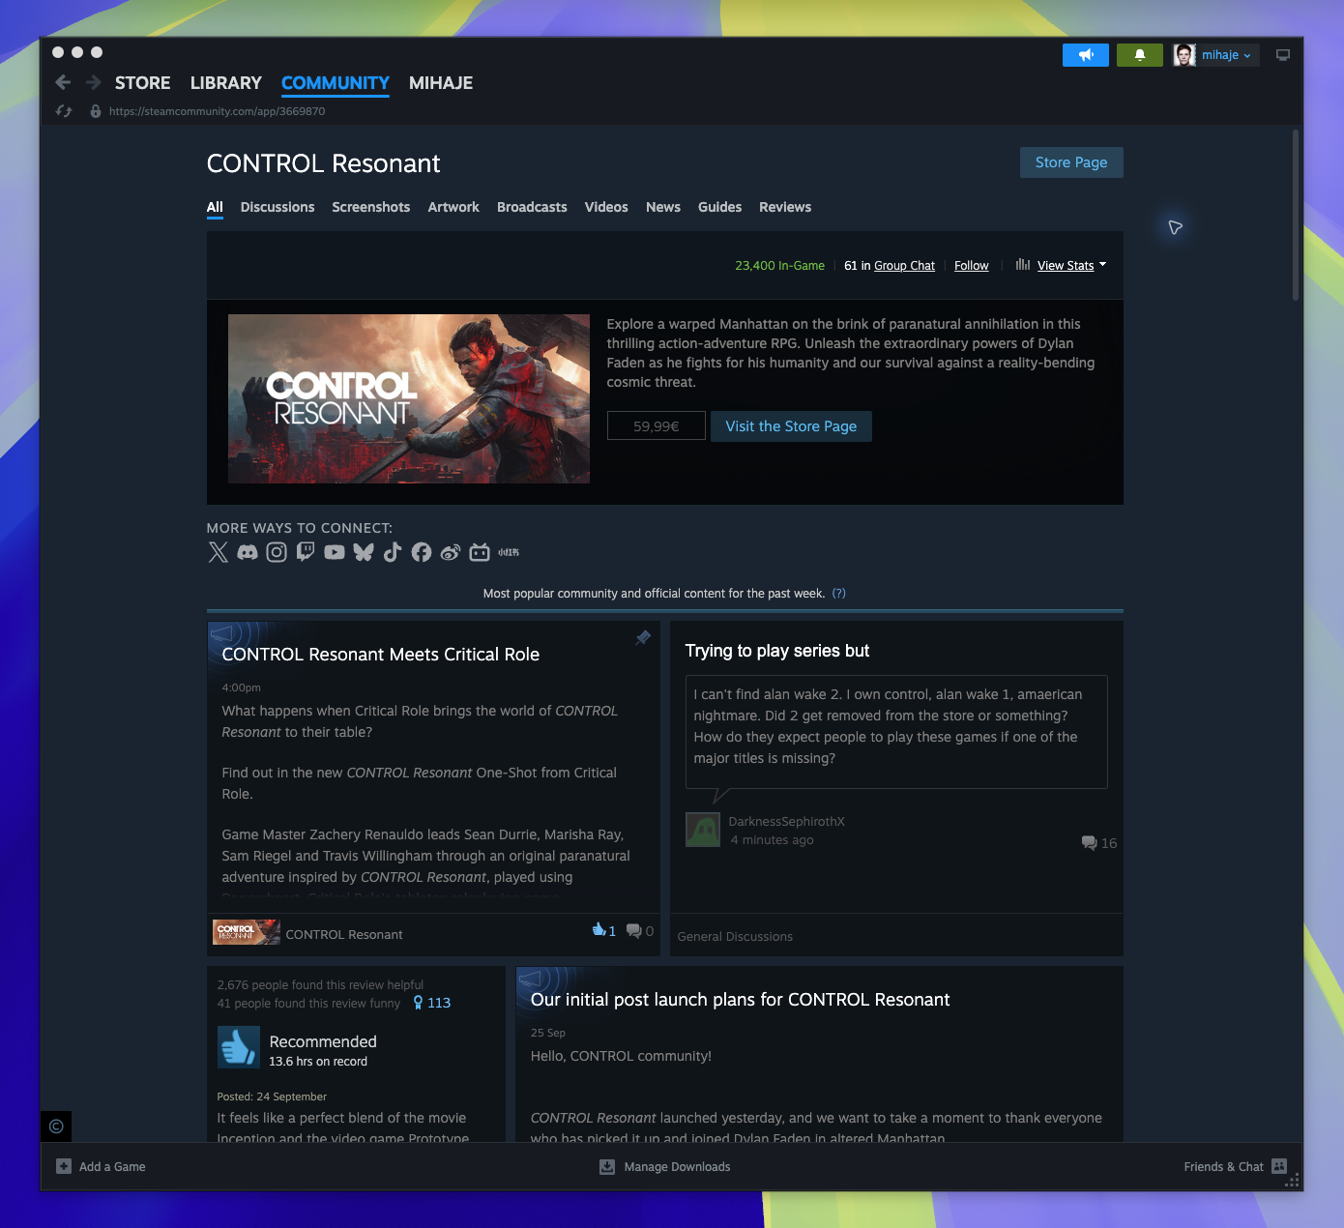Click the thumbs-up rating on Critical Role post
1344x1228 pixels.
(x=603, y=930)
